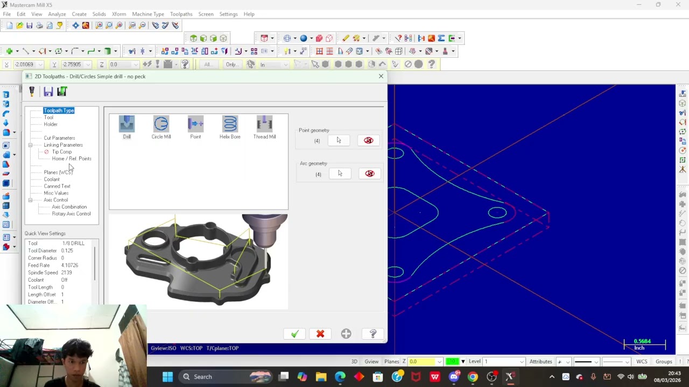
Task: Deselect all Arc geometry with red icon
Action: (x=369, y=174)
